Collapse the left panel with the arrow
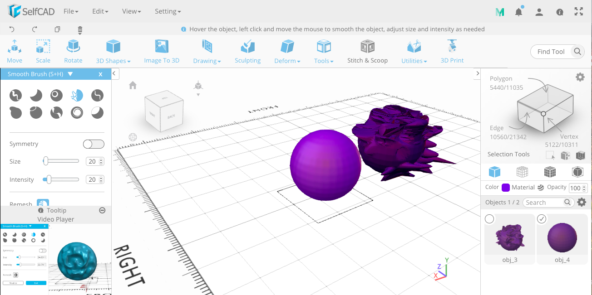Screen dimensions: 592x295 (115, 73)
